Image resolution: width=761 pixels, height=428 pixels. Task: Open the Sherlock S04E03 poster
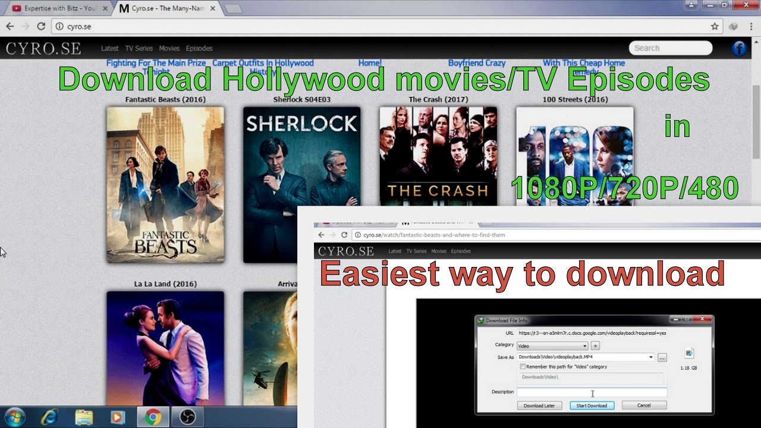[301, 185]
